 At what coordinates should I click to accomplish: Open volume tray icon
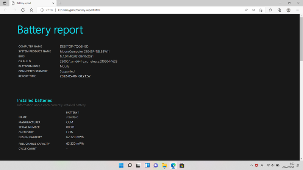pos(273,165)
